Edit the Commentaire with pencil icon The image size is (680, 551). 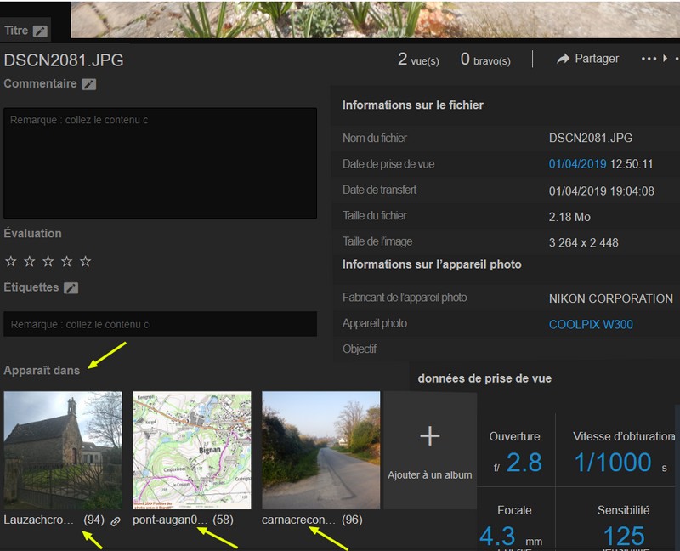tap(88, 84)
